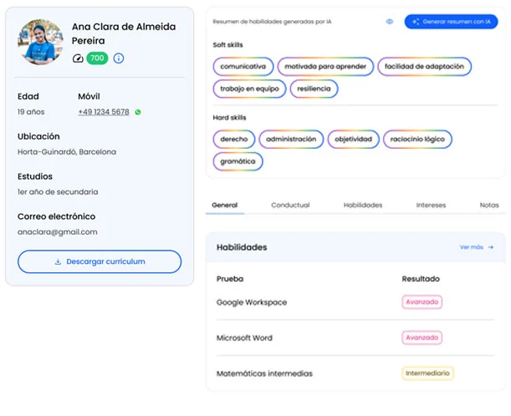The width and height of the screenshot is (511, 416).
Task: Click the WhatsApp icon next to phone number
Action: (138, 112)
